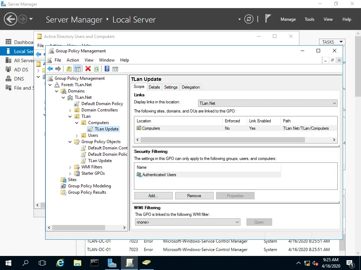Collapse the Computers OU node
Image resolution: width=361 pixels, height=270 pixels.
(x=77, y=123)
